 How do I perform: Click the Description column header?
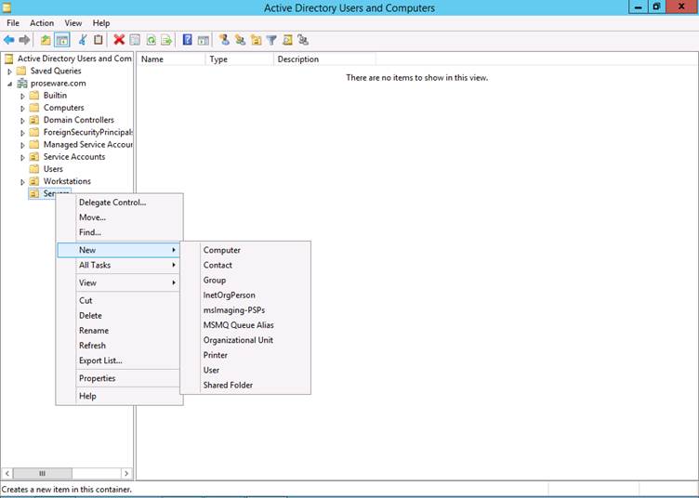tap(297, 59)
